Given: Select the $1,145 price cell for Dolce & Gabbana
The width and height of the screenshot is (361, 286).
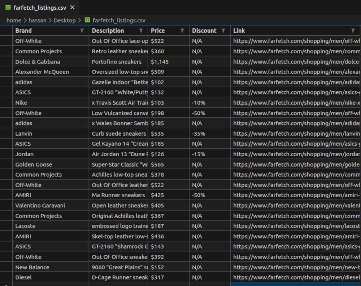Looking at the screenshot, I should click(x=168, y=61).
